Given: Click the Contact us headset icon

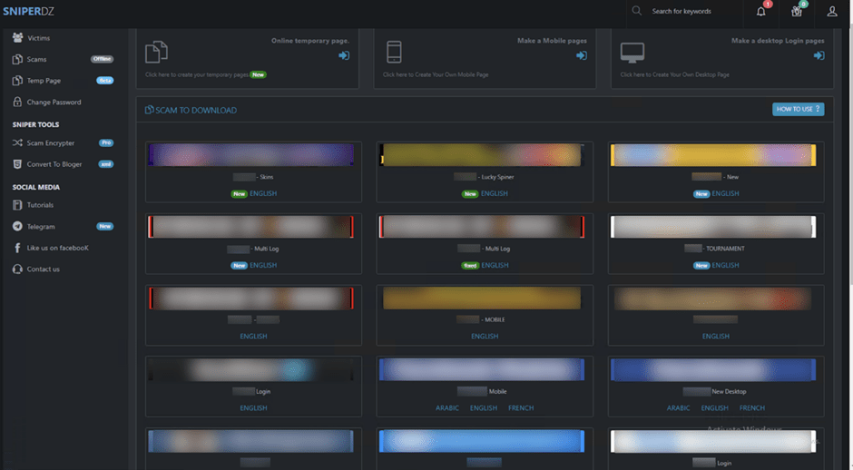Looking at the screenshot, I should coord(17,269).
